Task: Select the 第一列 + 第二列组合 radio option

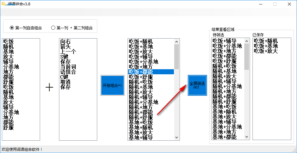Action: click(72, 28)
